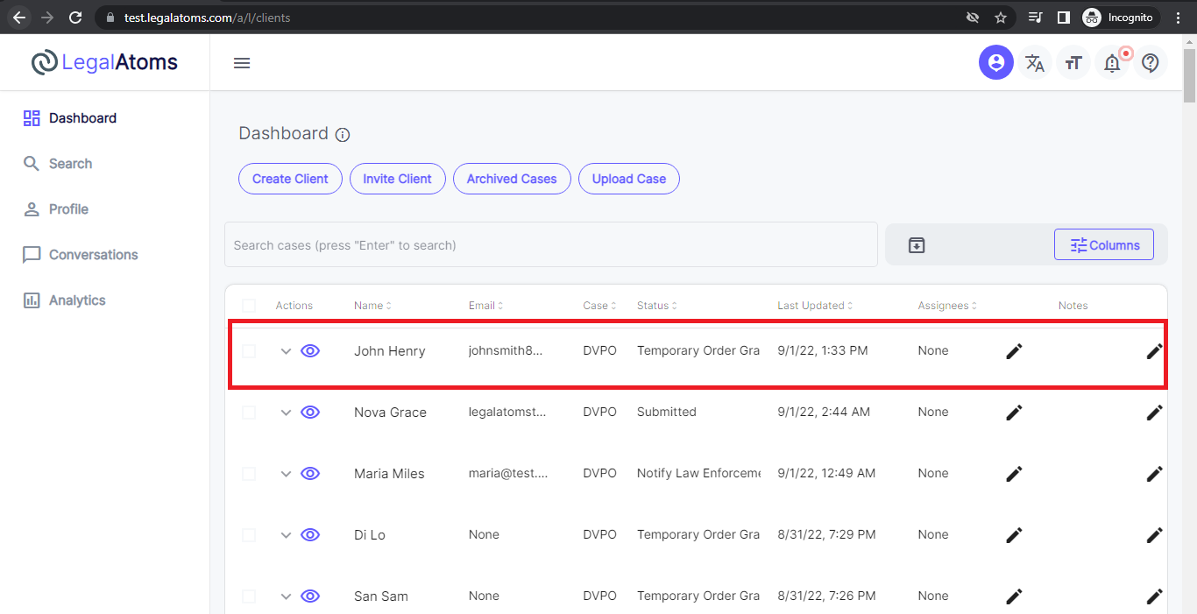This screenshot has height=614, width=1197.
Task: Click the Search cases input field
Action: [x=550, y=245]
